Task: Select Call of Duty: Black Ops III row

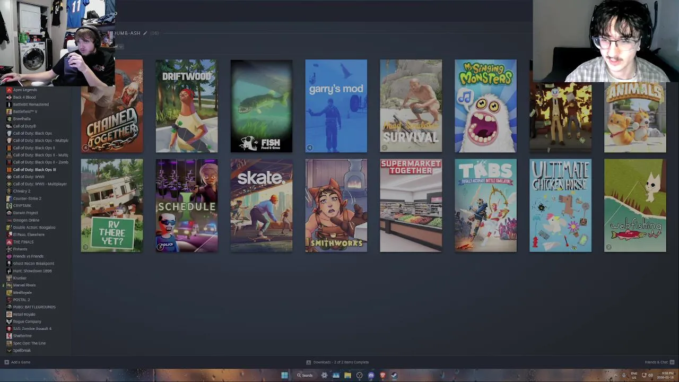Action: point(36,170)
